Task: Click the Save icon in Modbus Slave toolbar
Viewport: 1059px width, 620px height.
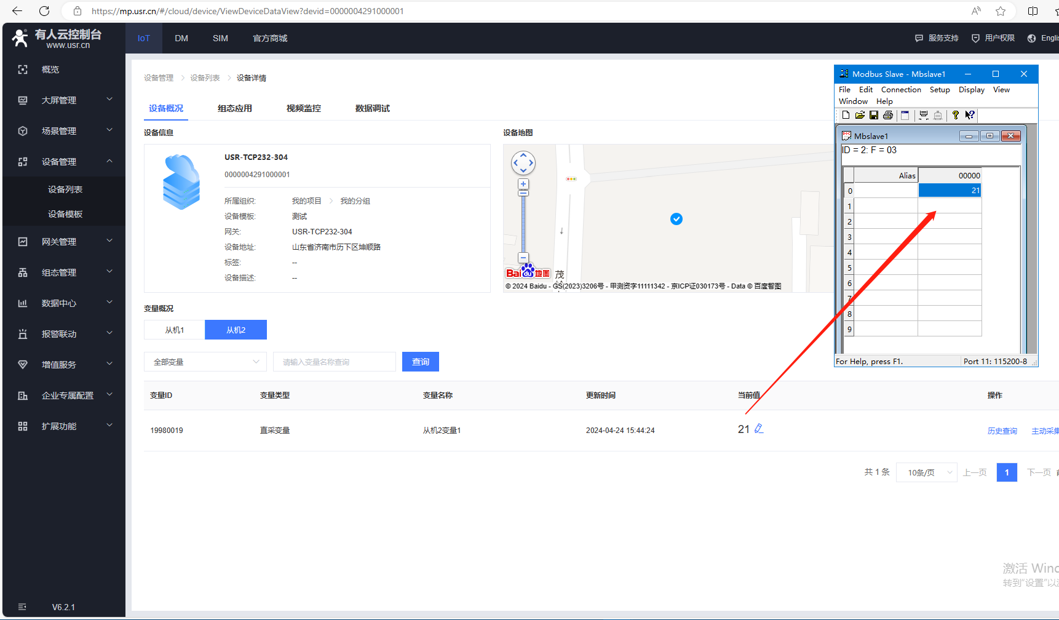Action: (x=873, y=115)
